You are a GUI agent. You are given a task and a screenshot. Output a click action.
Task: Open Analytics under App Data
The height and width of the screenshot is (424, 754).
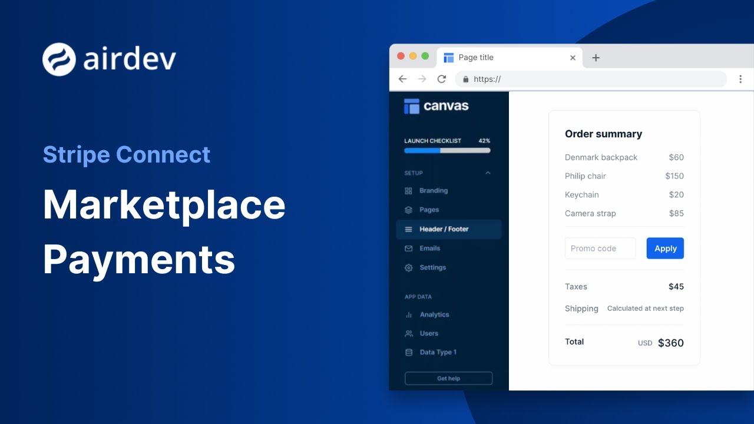click(x=449, y=315)
